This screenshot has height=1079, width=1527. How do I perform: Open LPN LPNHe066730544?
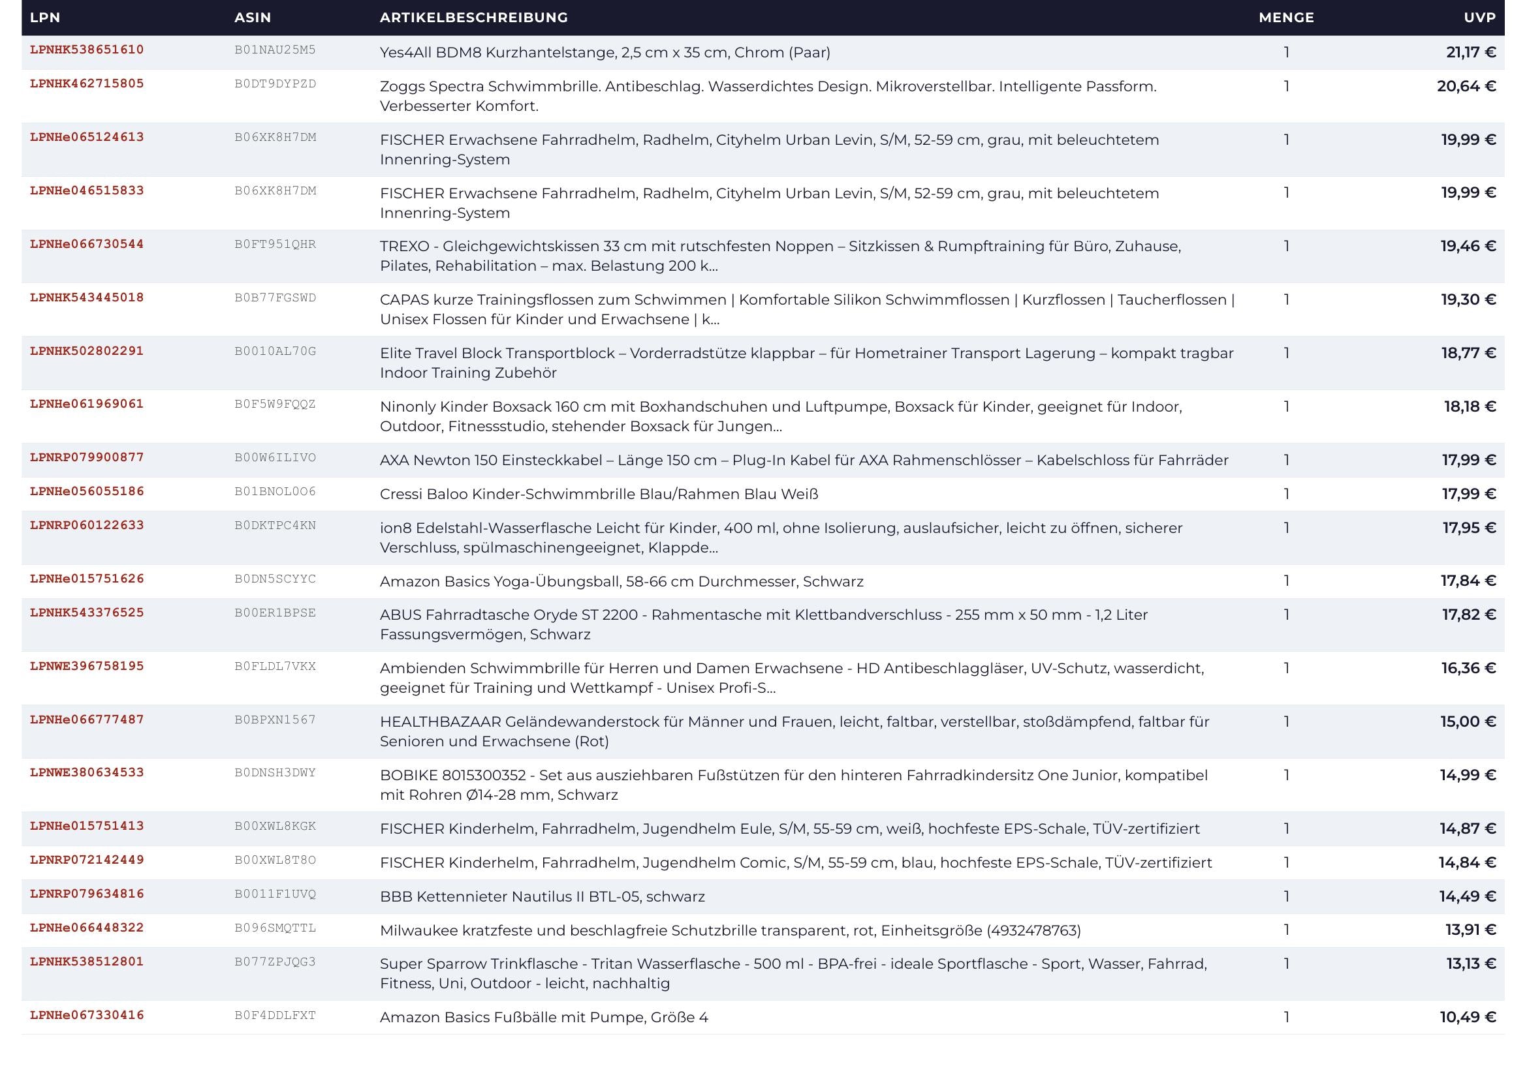[87, 245]
